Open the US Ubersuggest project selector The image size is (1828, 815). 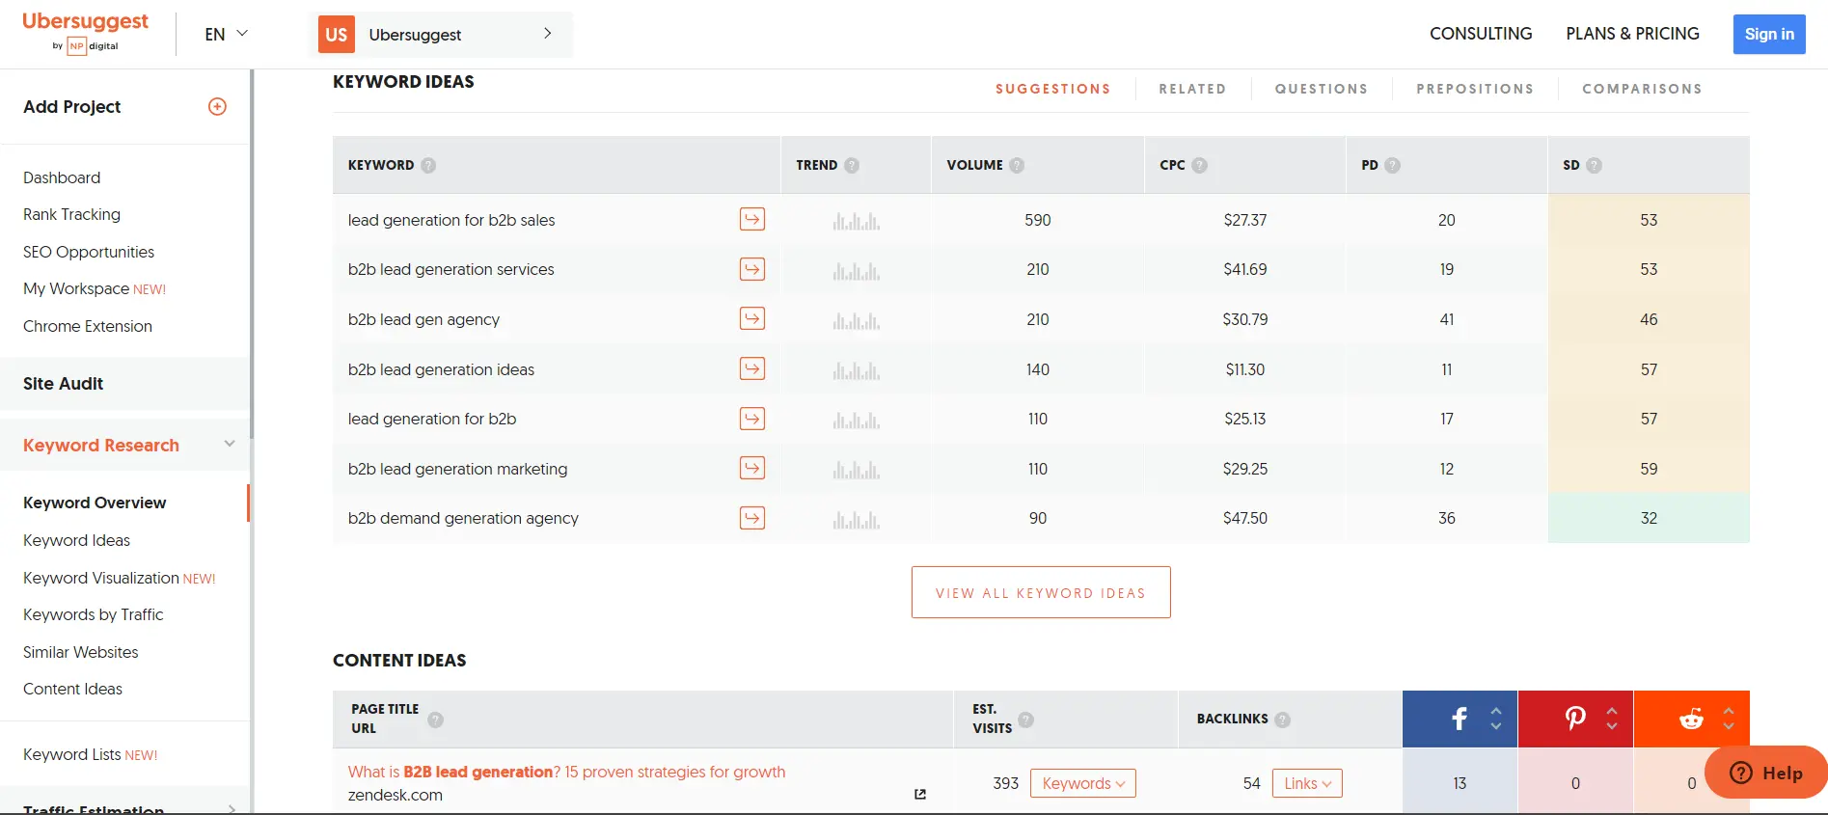pyautogui.click(x=440, y=35)
